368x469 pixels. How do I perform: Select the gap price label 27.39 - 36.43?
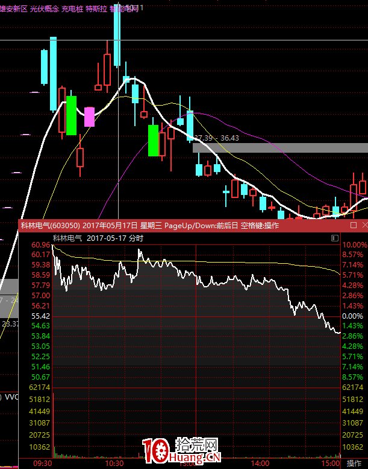217,138
